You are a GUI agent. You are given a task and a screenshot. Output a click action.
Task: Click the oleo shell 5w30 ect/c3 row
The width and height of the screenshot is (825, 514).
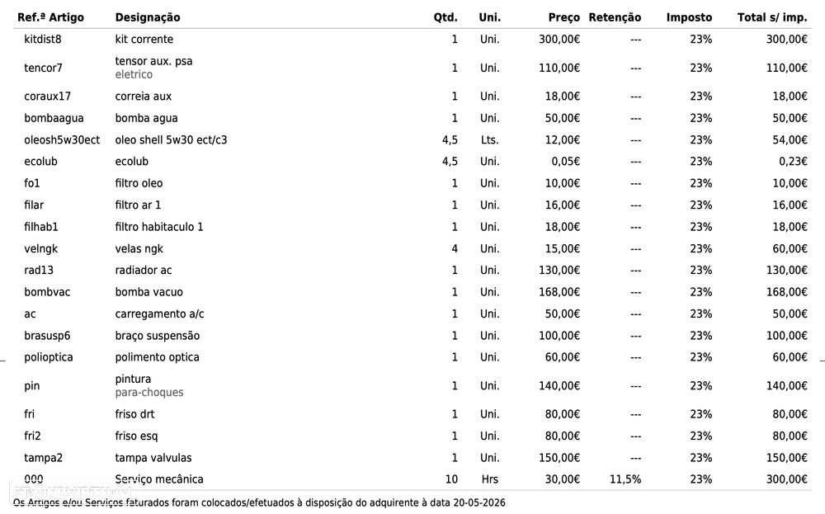pyautogui.click(x=412, y=140)
